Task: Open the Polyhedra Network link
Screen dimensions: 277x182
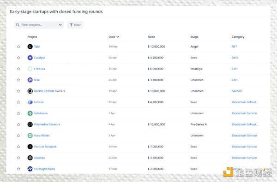Action: click(47, 124)
